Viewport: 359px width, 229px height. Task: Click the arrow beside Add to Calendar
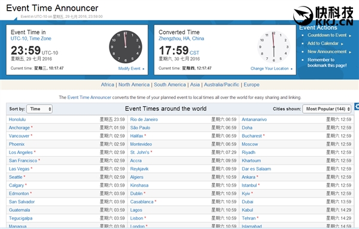click(342, 44)
